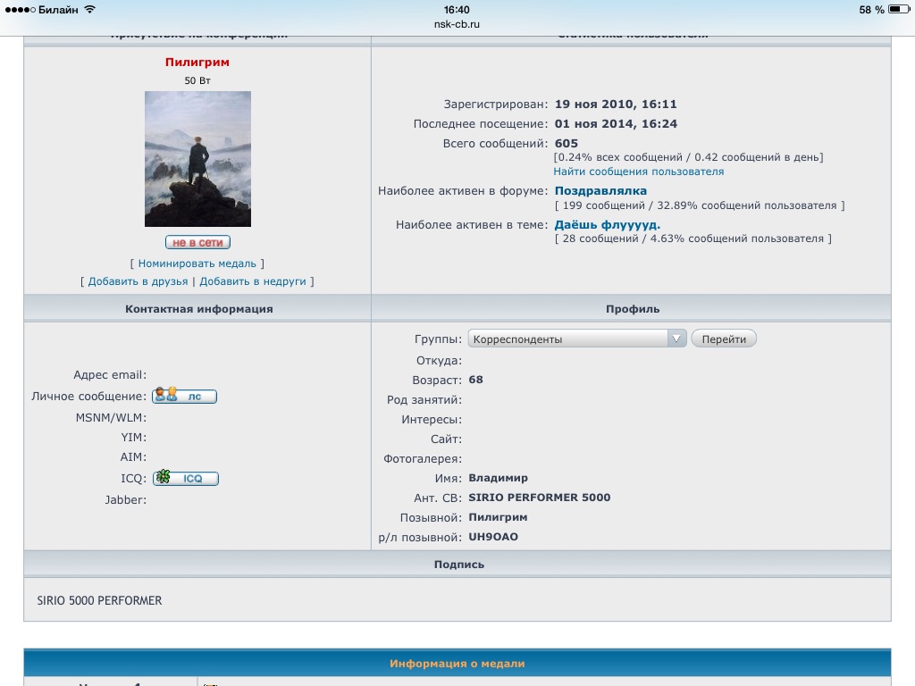Image resolution: width=915 pixels, height=686 pixels.
Task: Tap the 16:40 clock in status bar
Action: point(457,9)
